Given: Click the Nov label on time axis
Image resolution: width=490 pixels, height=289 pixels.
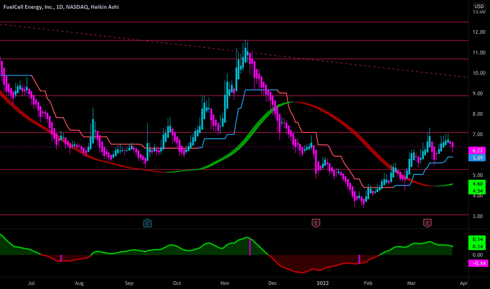Looking at the screenshot, I should [224, 283].
